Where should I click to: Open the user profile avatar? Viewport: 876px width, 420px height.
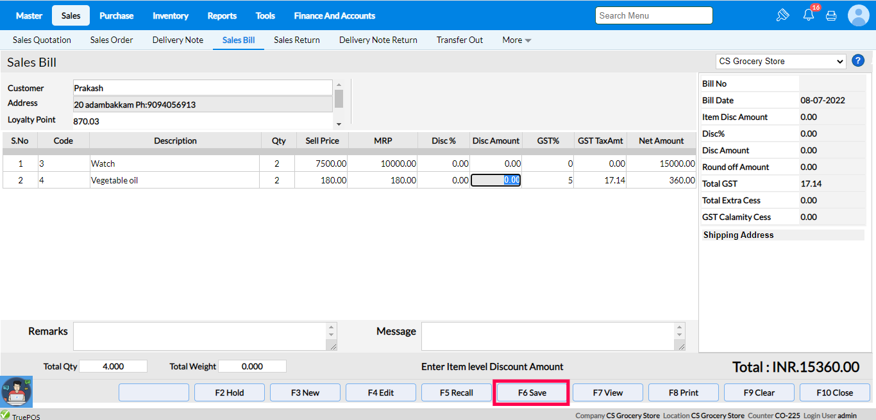pos(858,15)
